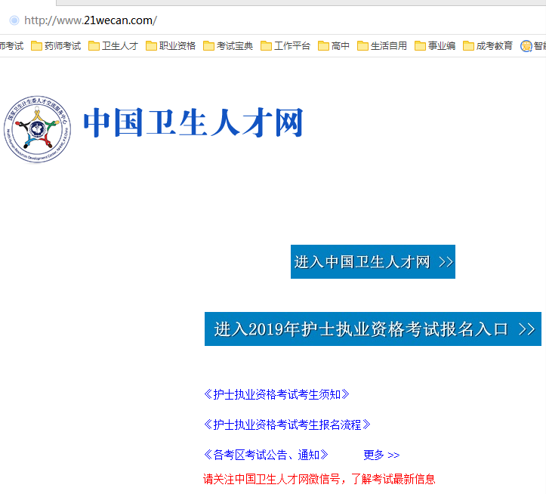Enter the 2019年护士执业资格考试报名入口 button
The image size is (546, 494).
pyautogui.click(x=373, y=329)
